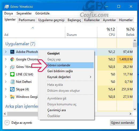Expand the Google Chrome process group

[6, 59]
